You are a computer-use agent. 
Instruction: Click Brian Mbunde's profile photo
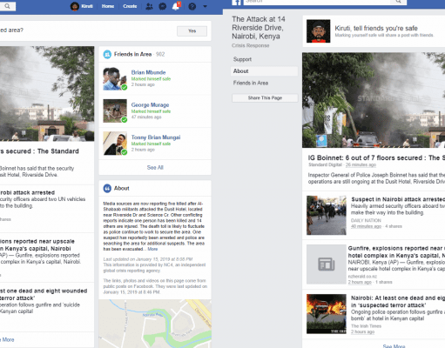coord(115,78)
